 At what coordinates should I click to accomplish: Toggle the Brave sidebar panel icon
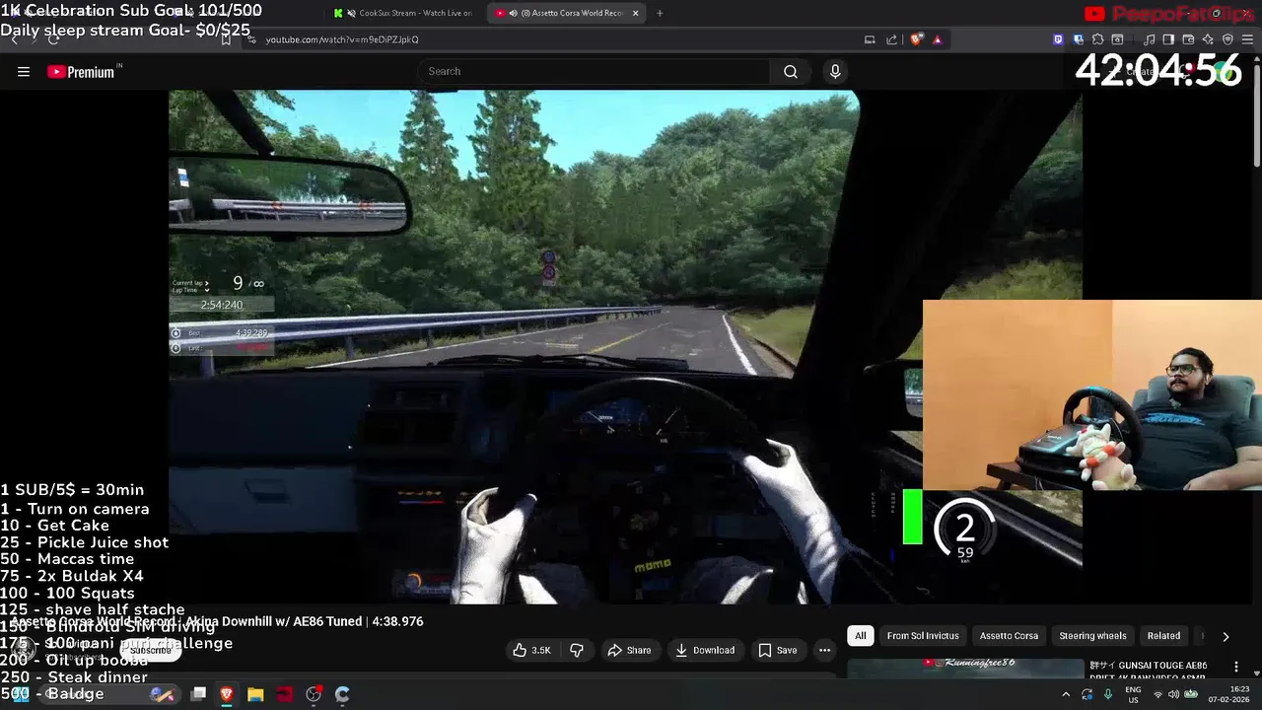click(1168, 39)
